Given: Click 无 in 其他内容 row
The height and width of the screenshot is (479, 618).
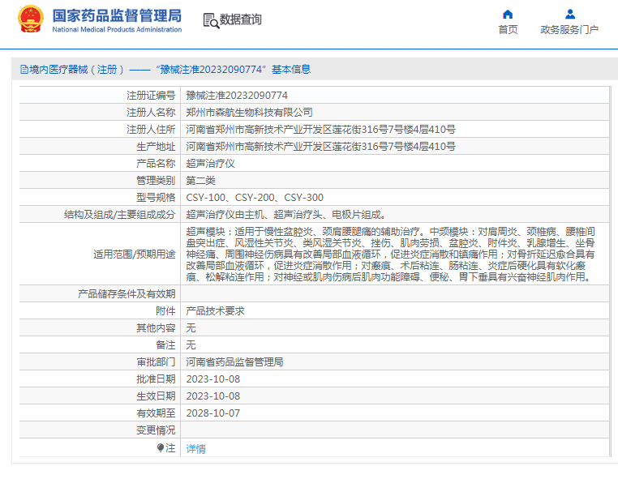Looking at the screenshot, I should point(191,327).
